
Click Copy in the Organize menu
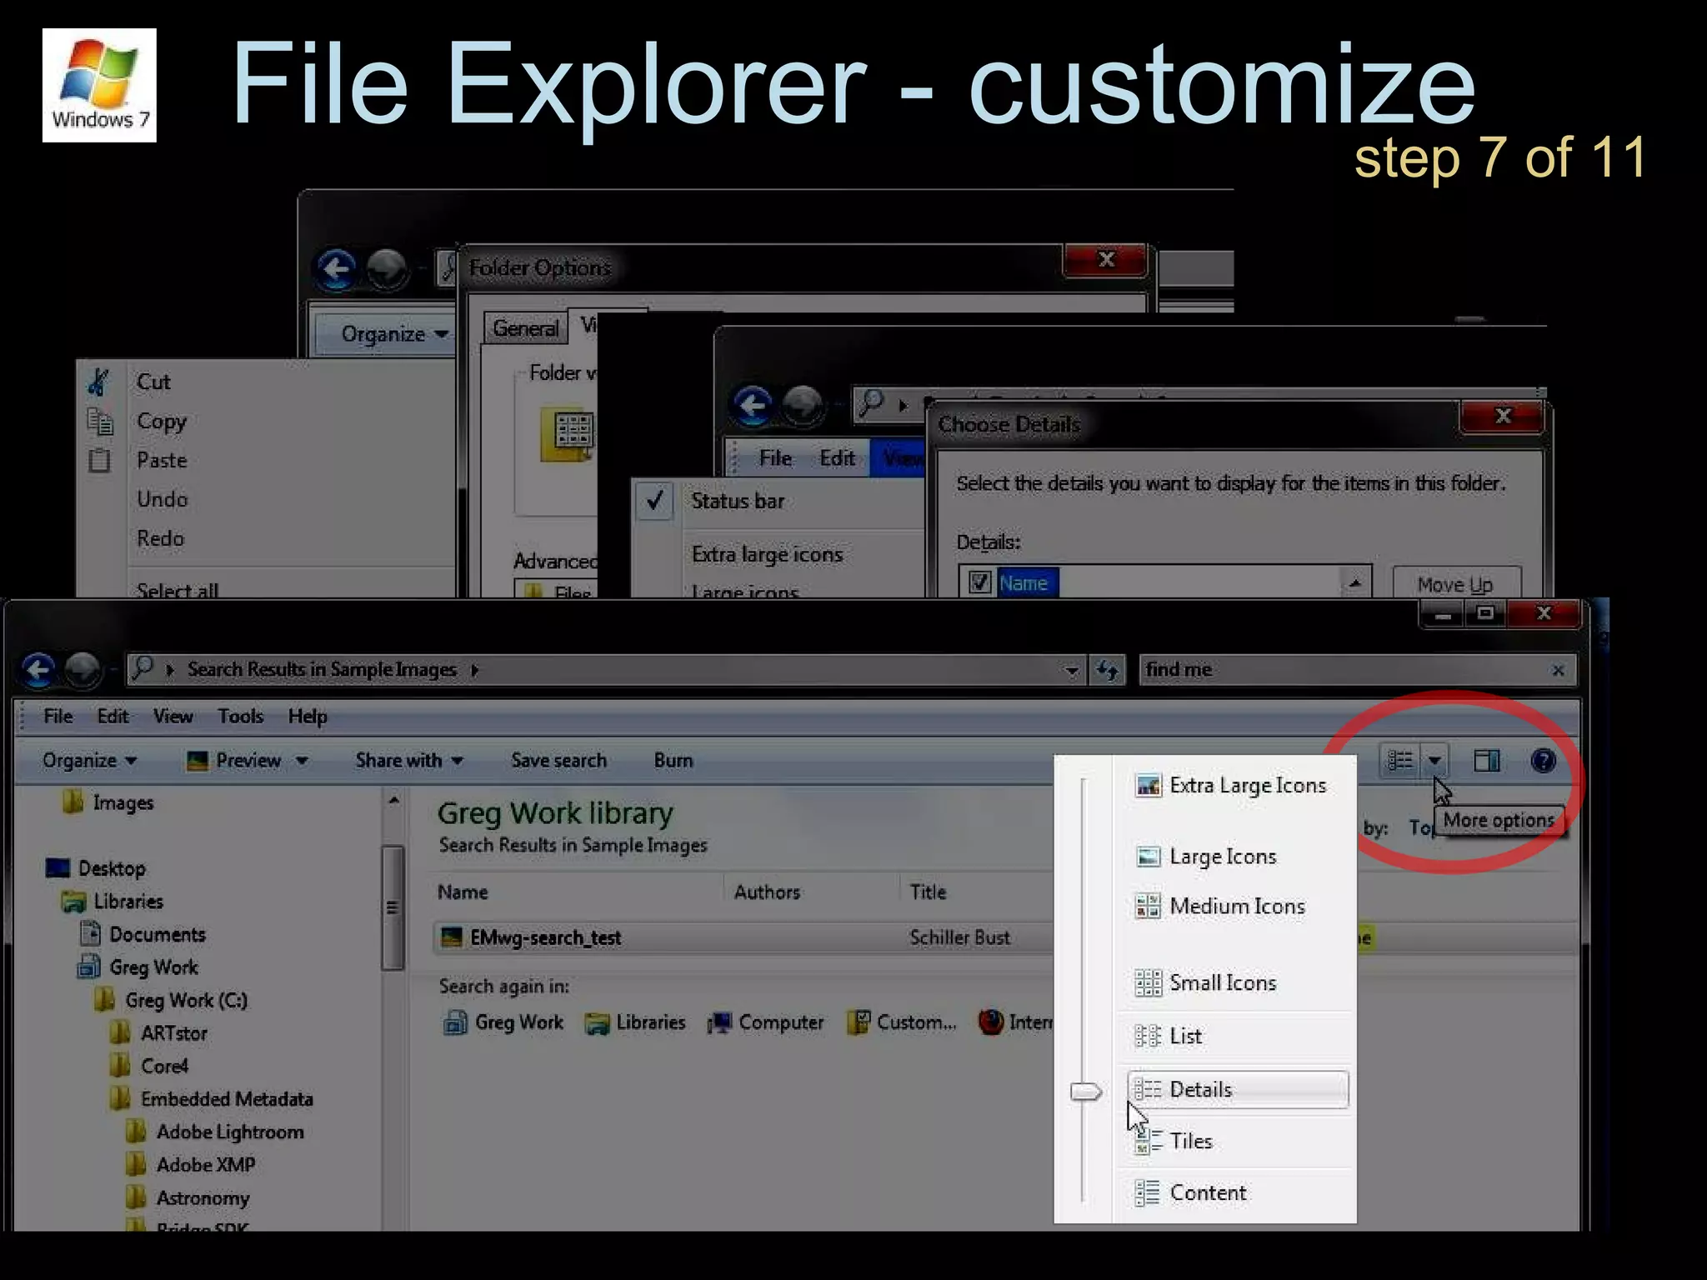pyautogui.click(x=162, y=421)
